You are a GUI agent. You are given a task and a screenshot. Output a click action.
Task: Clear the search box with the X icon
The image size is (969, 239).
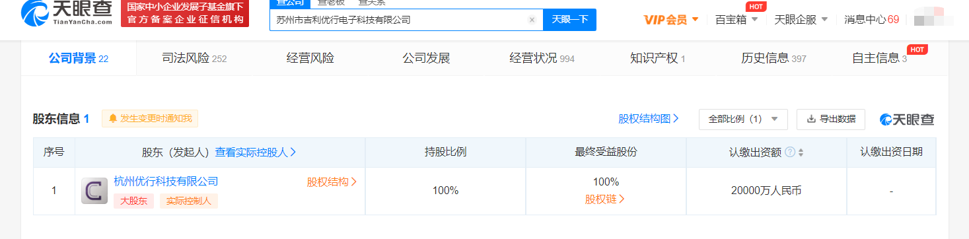[x=532, y=20]
